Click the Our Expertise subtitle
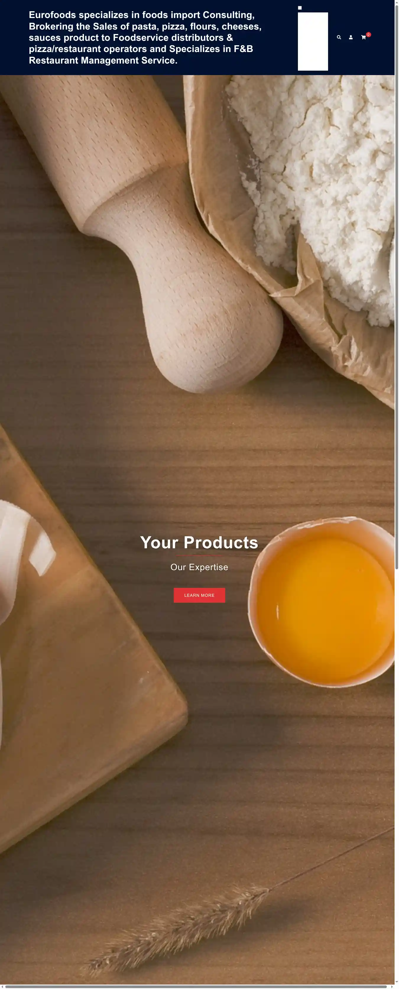Image resolution: width=399 pixels, height=989 pixels. tap(199, 567)
